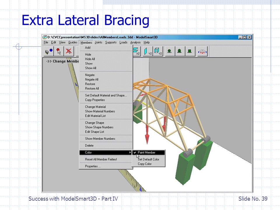Open member Properties... entry

tap(93, 166)
